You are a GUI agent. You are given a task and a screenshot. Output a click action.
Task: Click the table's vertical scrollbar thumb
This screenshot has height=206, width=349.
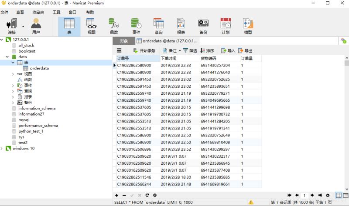tap(346, 63)
